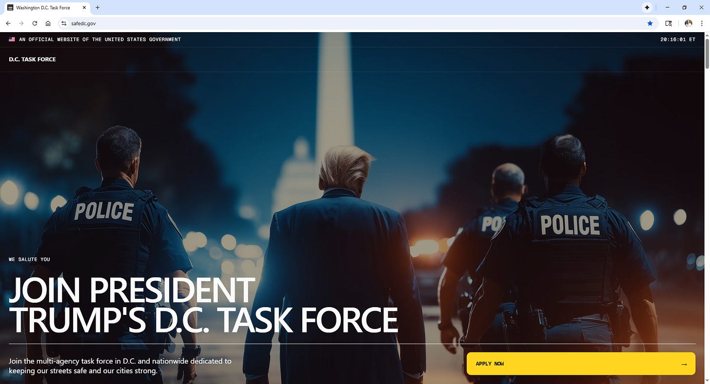Open a new browser tab
Screen dimensions: 710x384
98,7
